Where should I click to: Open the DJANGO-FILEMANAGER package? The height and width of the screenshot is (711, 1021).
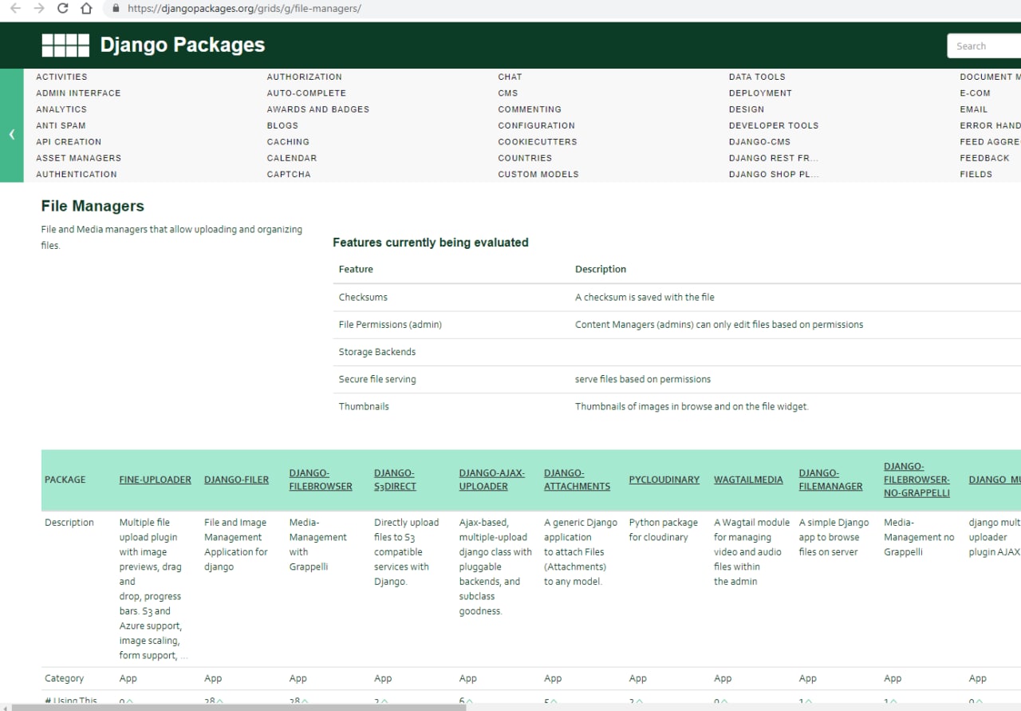tap(830, 480)
